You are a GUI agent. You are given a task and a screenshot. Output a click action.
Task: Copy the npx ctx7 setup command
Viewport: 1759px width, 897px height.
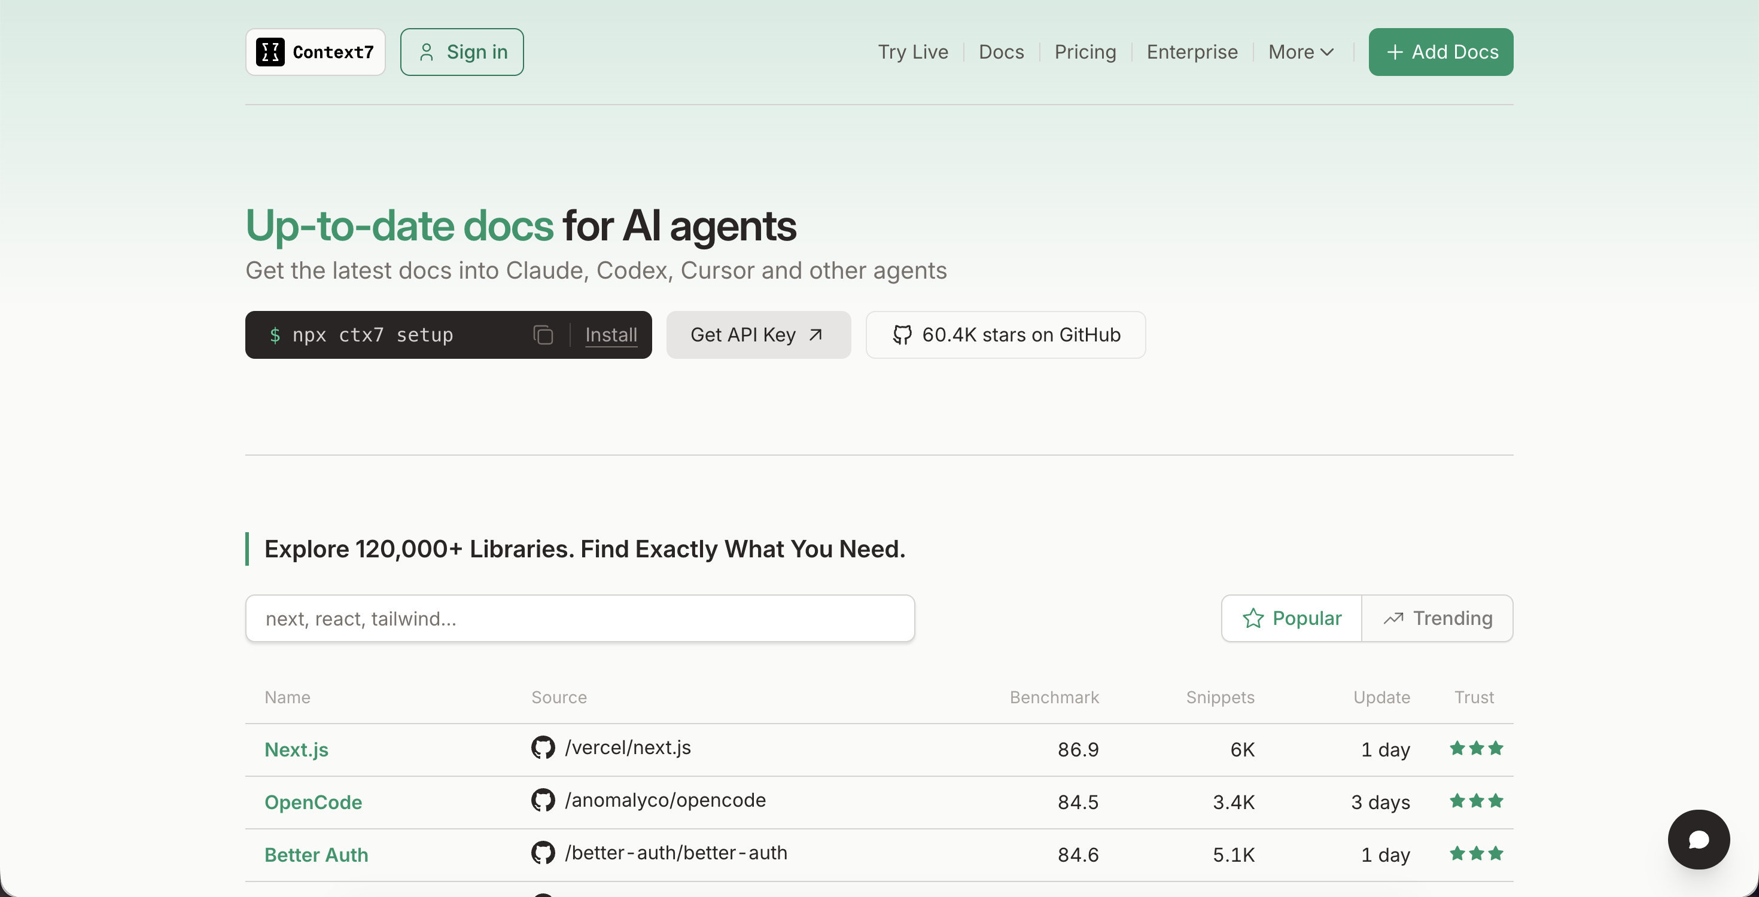543,334
